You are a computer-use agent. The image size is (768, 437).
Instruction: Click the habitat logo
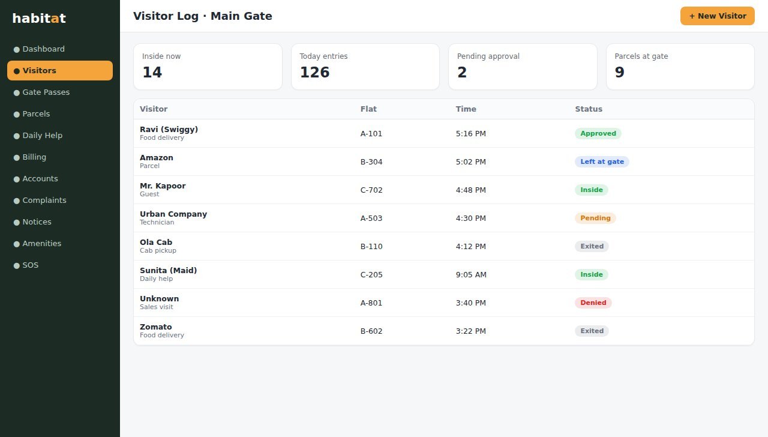tap(39, 19)
